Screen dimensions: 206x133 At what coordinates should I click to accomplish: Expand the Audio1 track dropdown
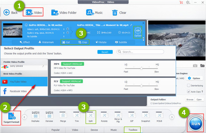pos(64,33)
